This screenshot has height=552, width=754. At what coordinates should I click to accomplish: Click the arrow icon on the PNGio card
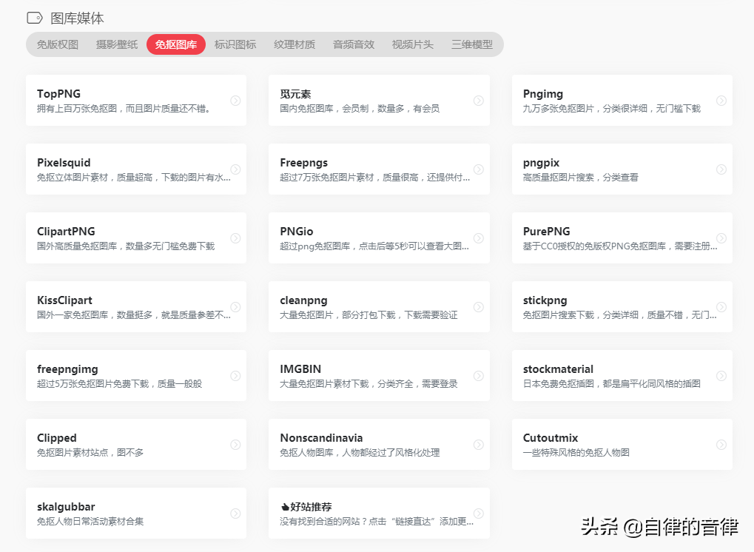[x=479, y=238]
